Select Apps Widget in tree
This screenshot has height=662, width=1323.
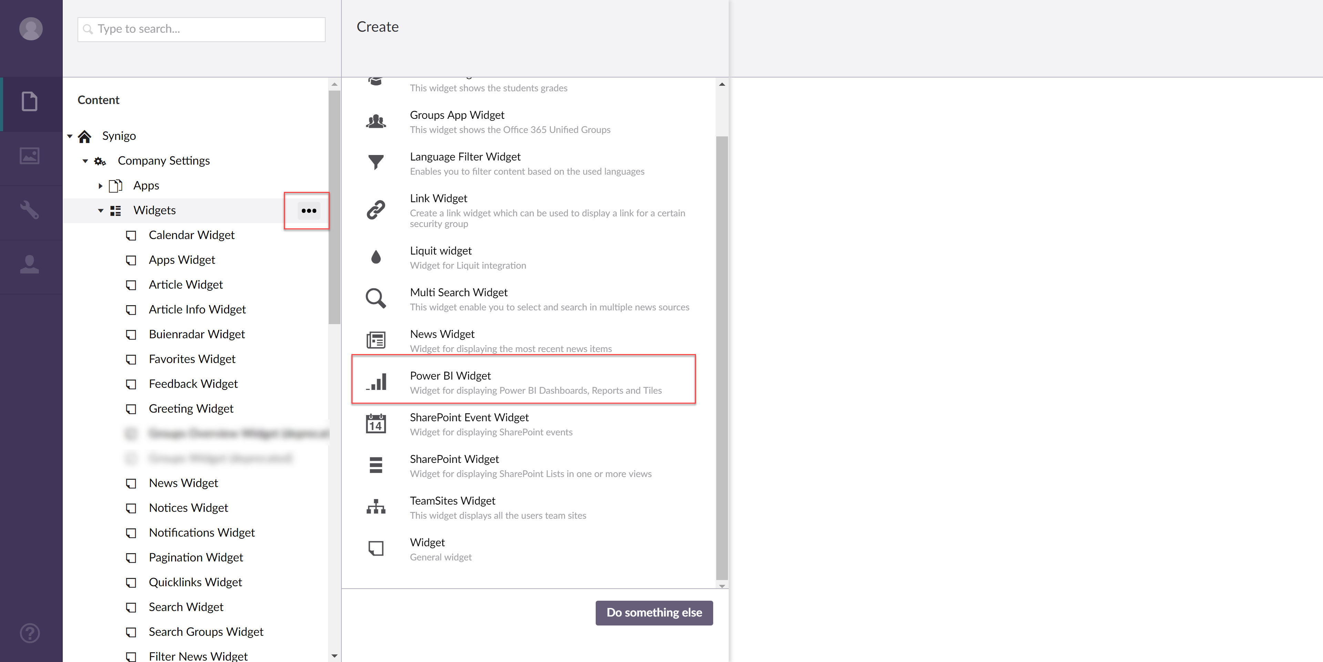[x=182, y=260]
